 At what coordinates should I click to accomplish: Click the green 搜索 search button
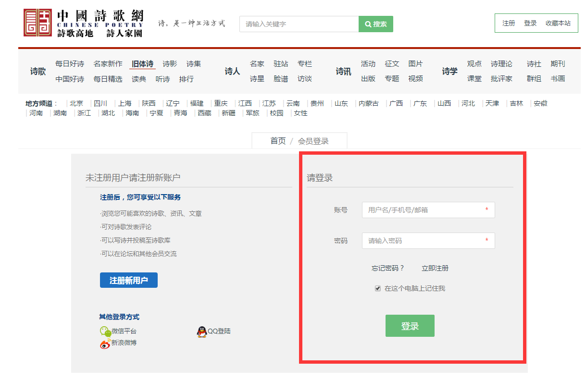[x=375, y=24]
